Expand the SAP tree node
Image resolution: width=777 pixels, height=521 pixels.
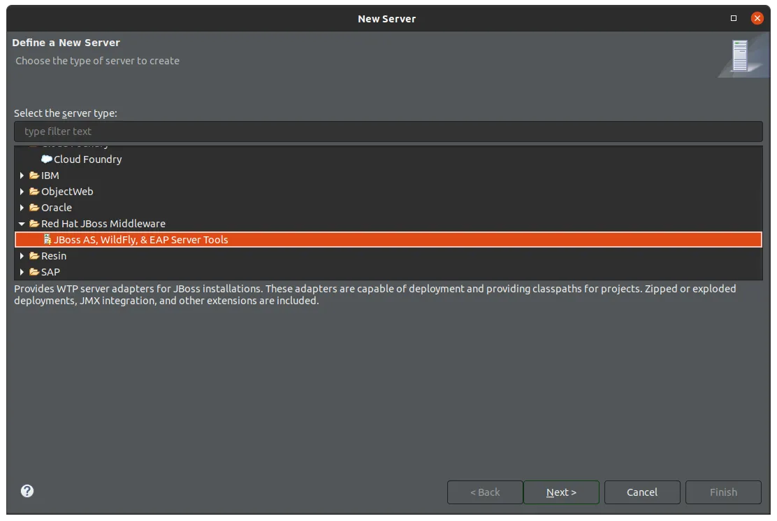coord(22,271)
